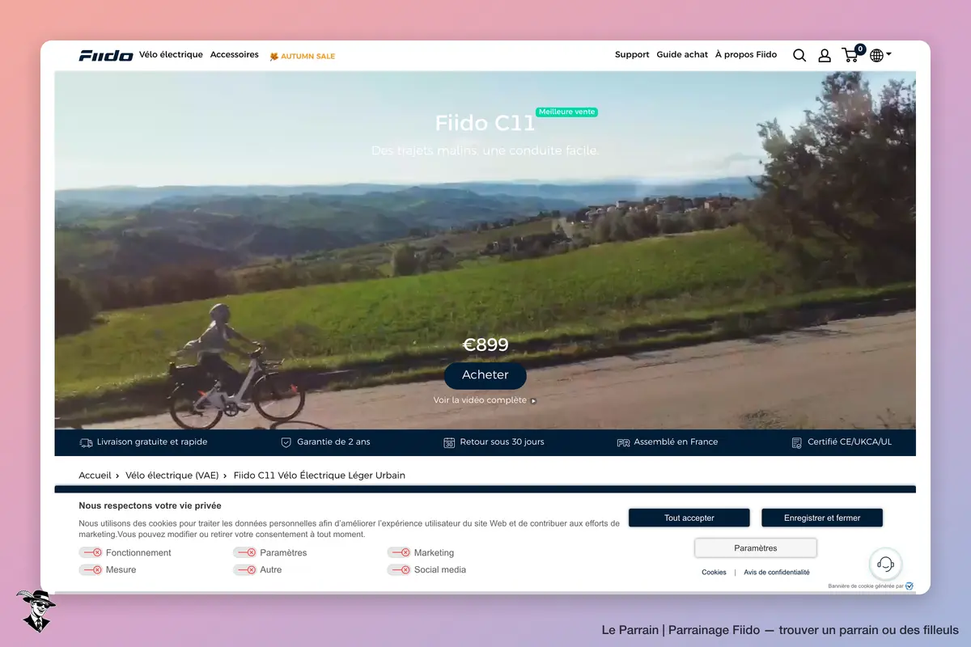Click the Le Parrain mascot logo
The height and width of the screenshot is (647, 971).
36,610
